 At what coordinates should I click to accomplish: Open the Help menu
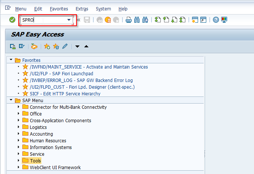click(123, 9)
